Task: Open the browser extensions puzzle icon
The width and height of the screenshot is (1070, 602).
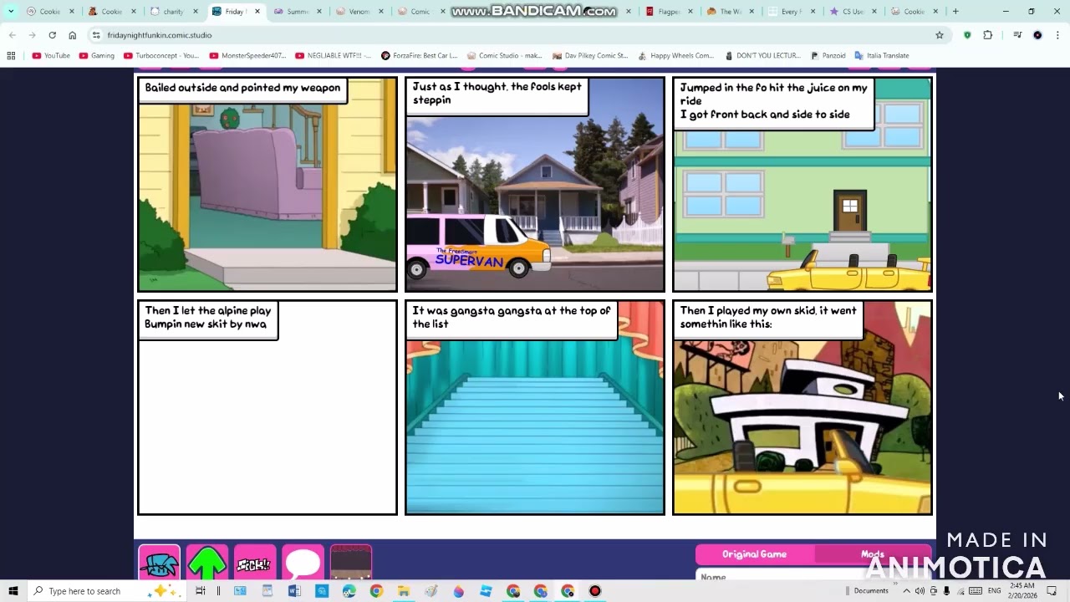Action: [x=988, y=35]
